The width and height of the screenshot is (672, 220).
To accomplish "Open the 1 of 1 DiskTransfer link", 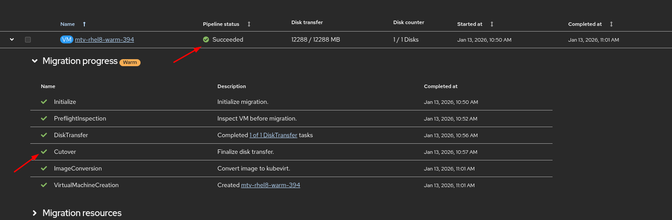I will [273, 135].
